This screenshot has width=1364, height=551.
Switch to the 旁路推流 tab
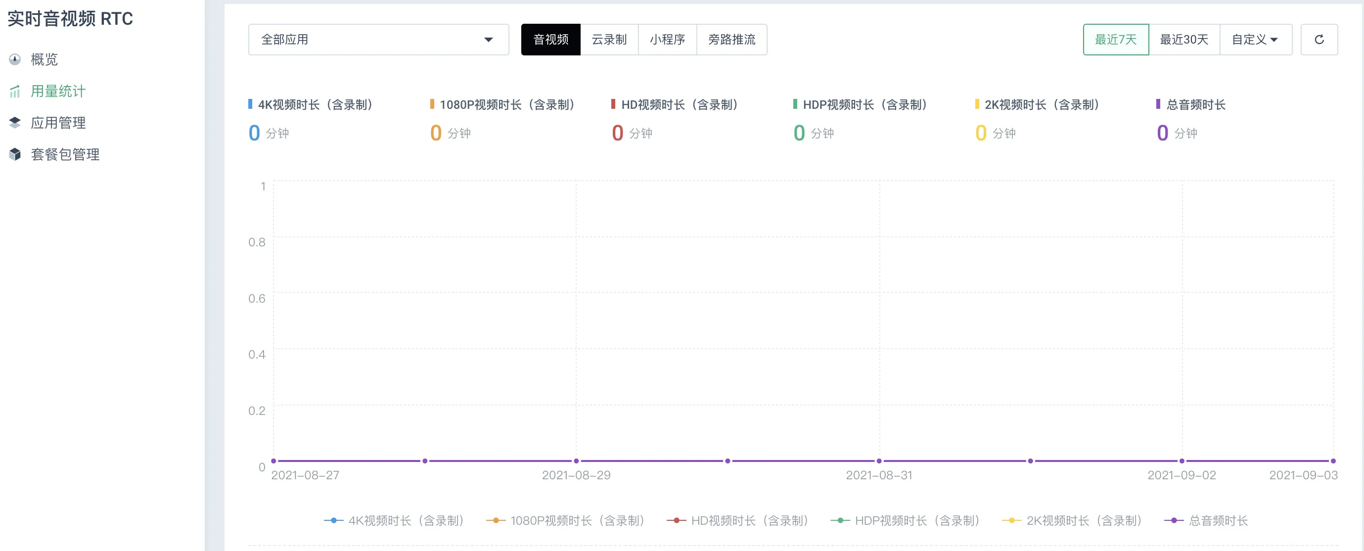(x=732, y=40)
